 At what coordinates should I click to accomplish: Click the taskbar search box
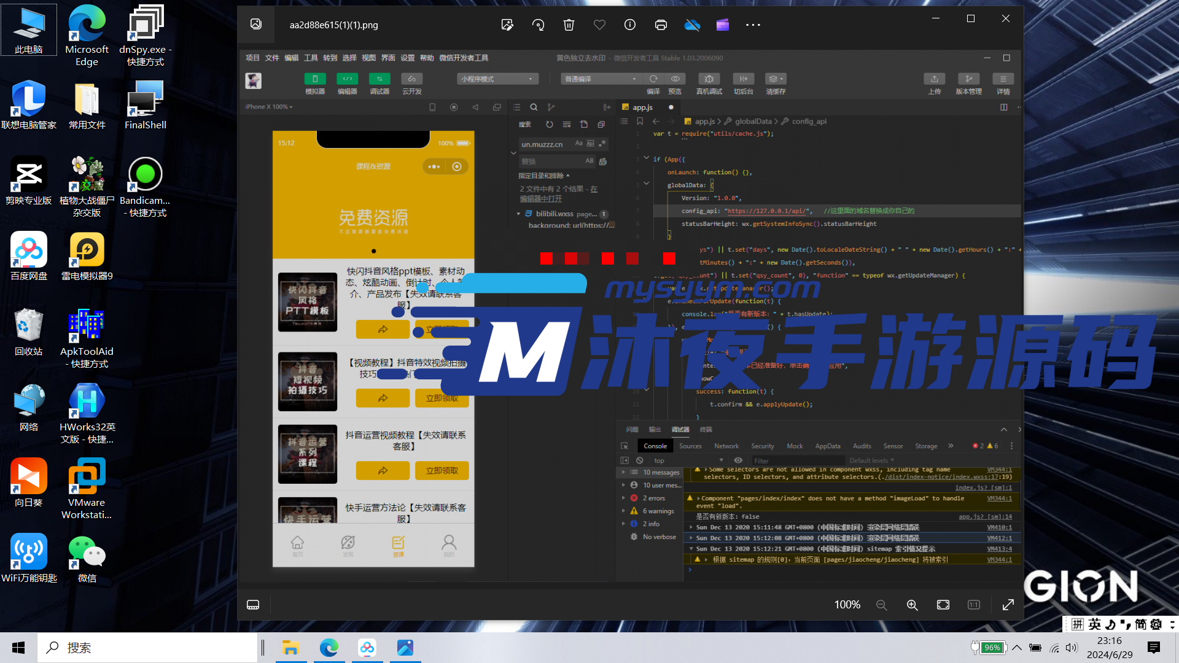(x=147, y=648)
